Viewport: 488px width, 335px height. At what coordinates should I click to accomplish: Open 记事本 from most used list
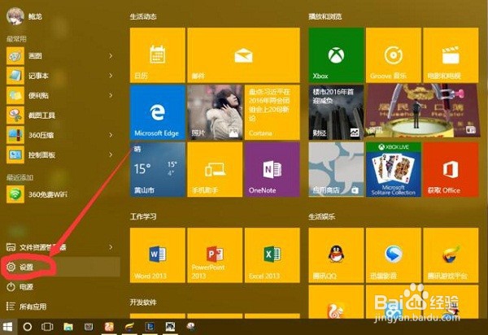pos(61,76)
